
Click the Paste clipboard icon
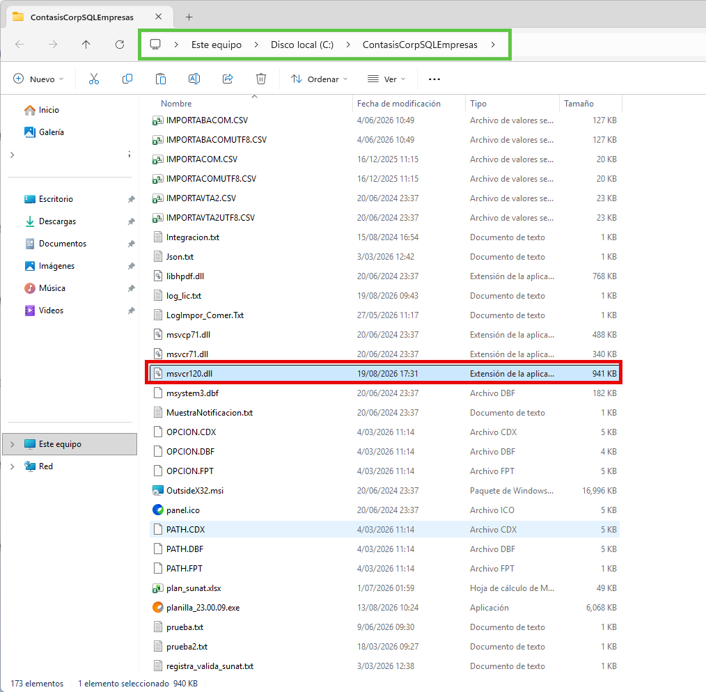coord(161,79)
